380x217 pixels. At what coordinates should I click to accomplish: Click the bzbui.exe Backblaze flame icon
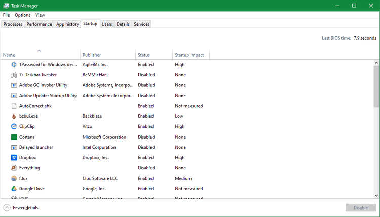pyautogui.click(x=14, y=116)
